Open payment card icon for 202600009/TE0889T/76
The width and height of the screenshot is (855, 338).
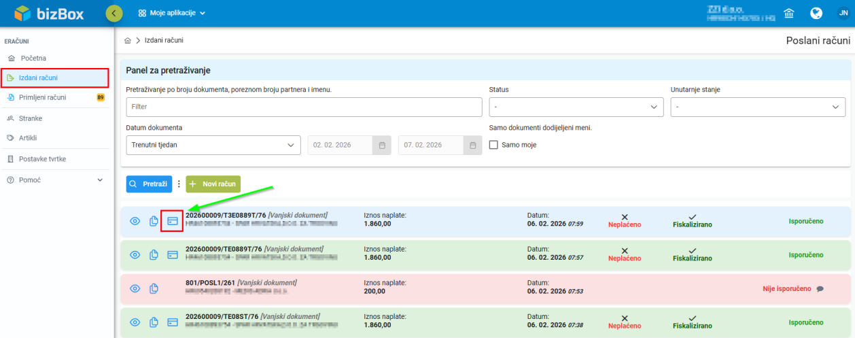tap(173, 254)
